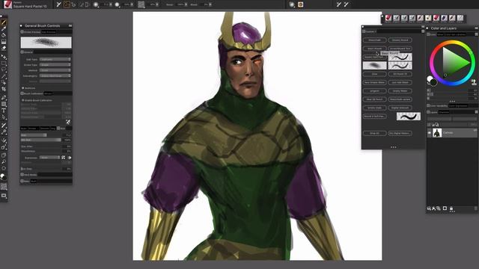The height and width of the screenshot is (269, 479).
Task: Select the Crop tool
Action: pos(4,89)
